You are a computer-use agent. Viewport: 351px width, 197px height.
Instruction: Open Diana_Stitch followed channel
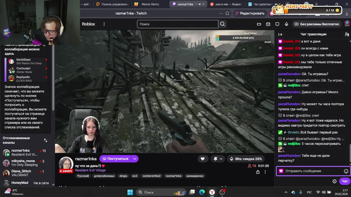point(26,173)
